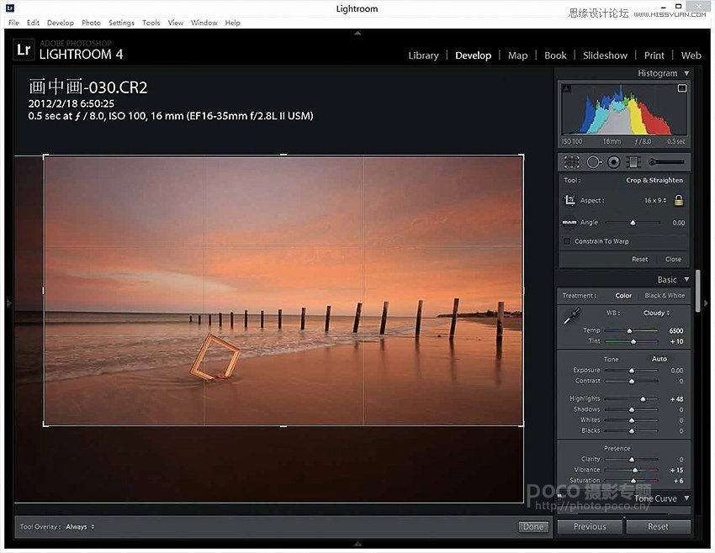Open Tool Overlay Always dropdown
The height and width of the screenshot is (553, 715).
coord(80,527)
